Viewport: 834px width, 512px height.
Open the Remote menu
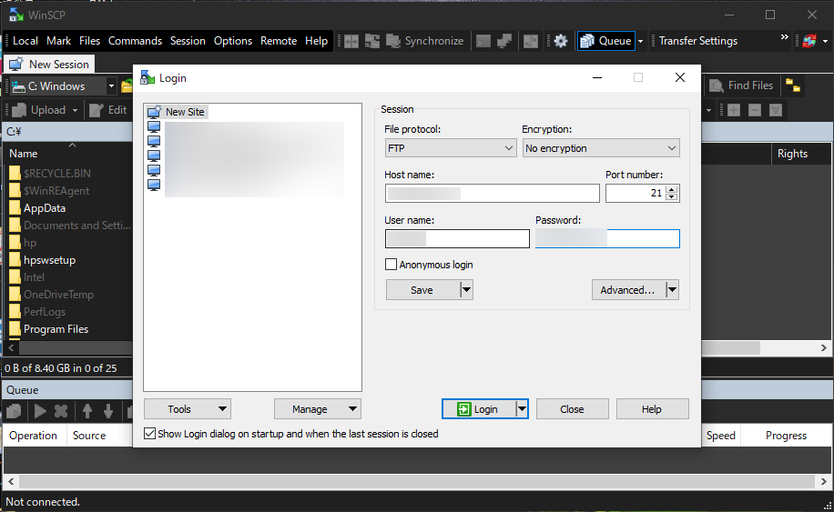tap(279, 41)
